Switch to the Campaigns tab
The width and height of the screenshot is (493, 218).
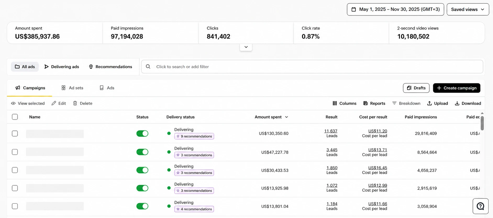pyautogui.click(x=30, y=88)
